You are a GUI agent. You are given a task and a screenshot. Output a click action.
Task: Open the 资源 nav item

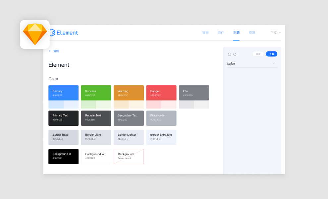[252, 33]
